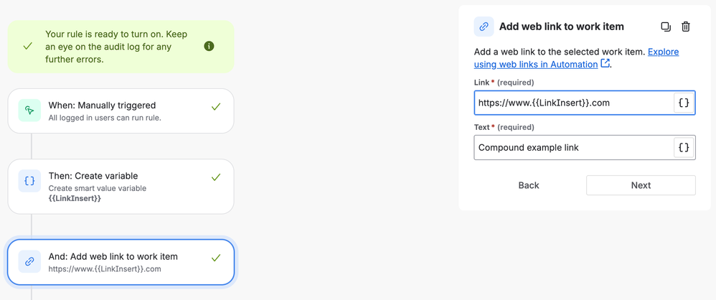Select the 'And: Add web link' step

click(121, 262)
